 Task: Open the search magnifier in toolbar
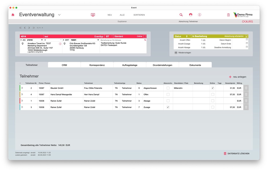[181, 15]
